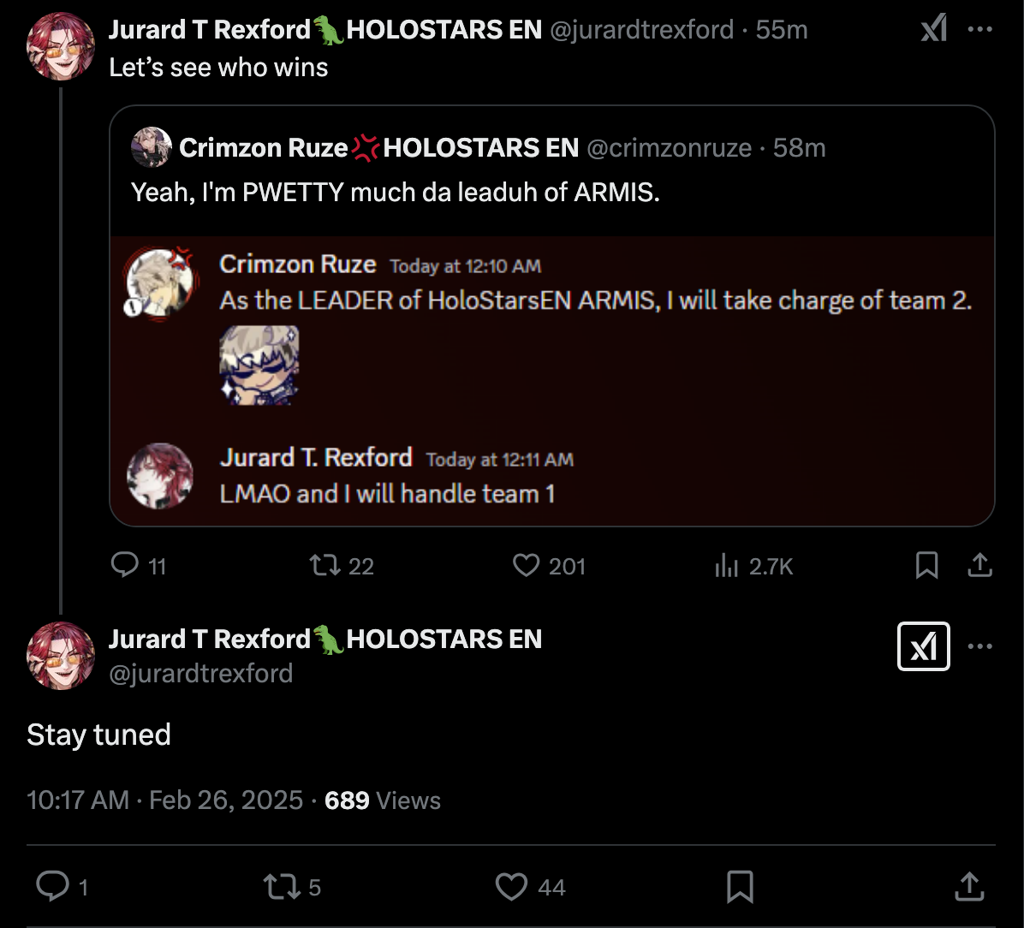This screenshot has height=928, width=1024.
Task: View analytics for the 2.7K views tweet
Action: tap(726, 565)
